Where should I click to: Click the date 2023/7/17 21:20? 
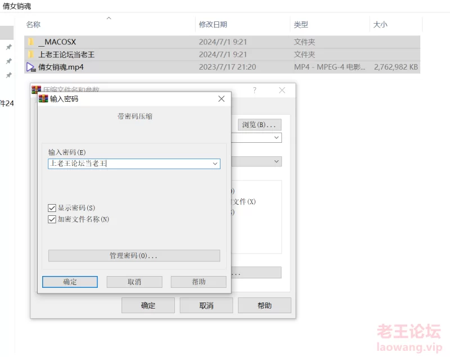tap(227, 67)
